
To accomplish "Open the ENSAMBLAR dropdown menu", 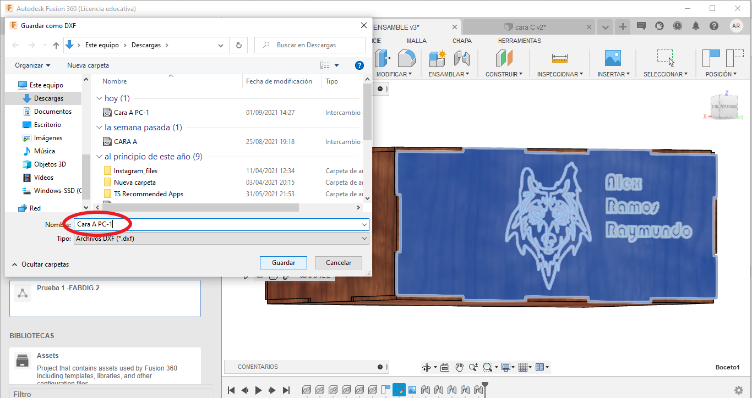I will 449,74.
